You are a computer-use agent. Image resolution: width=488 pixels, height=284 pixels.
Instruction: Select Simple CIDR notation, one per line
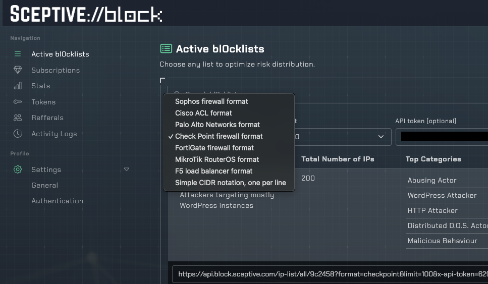[x=230, y=183]
